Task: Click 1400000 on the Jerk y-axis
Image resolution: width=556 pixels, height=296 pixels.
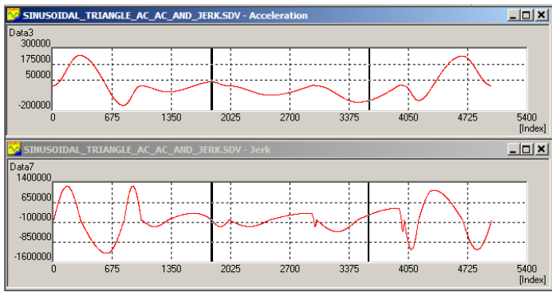Action: point(34,177)
